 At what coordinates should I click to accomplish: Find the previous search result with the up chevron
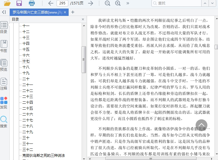(205, 3)
